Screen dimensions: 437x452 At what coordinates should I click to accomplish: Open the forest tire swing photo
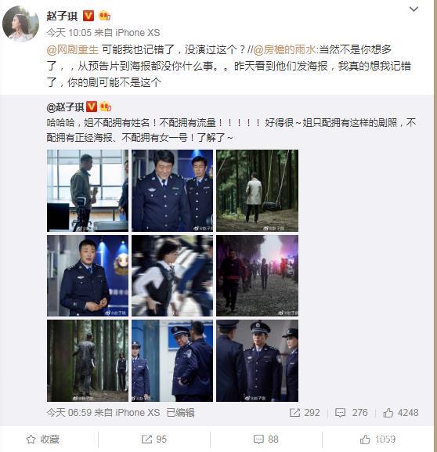coord(258,190)
